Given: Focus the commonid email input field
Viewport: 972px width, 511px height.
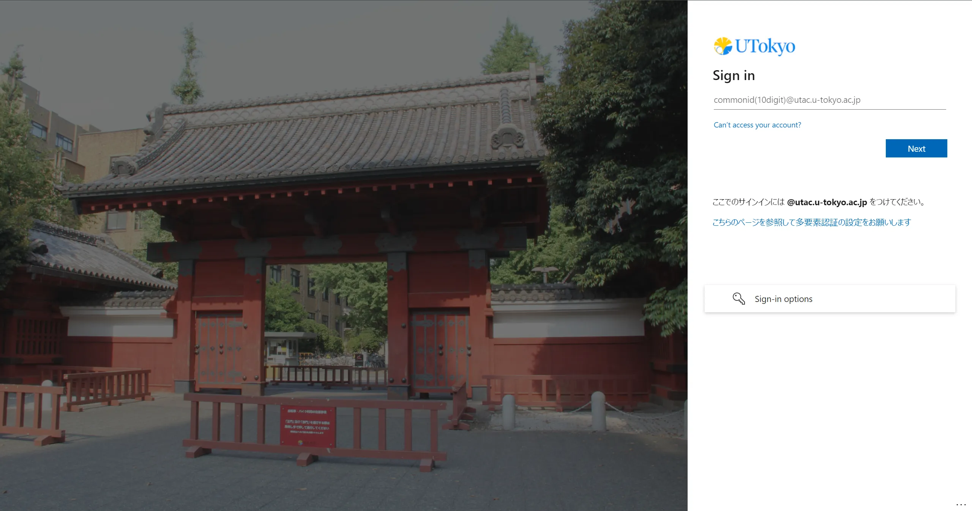Looking at the screenshot, I should click(x=829, y=100).
